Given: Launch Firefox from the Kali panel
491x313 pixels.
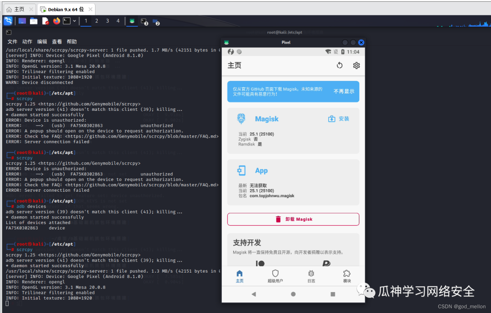Looking at the screenshot, I should (x=56, y=21).
